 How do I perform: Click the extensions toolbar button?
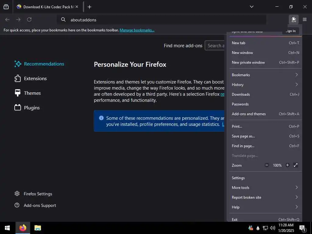click(x=293, y=19)
